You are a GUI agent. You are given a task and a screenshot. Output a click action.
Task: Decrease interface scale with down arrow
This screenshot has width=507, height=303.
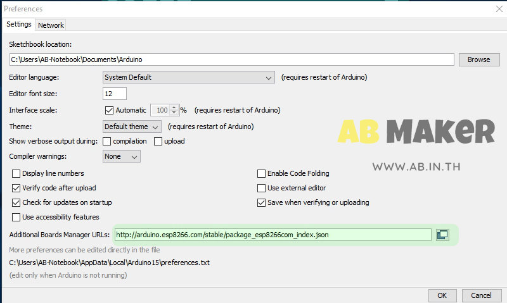coord(174,113)
